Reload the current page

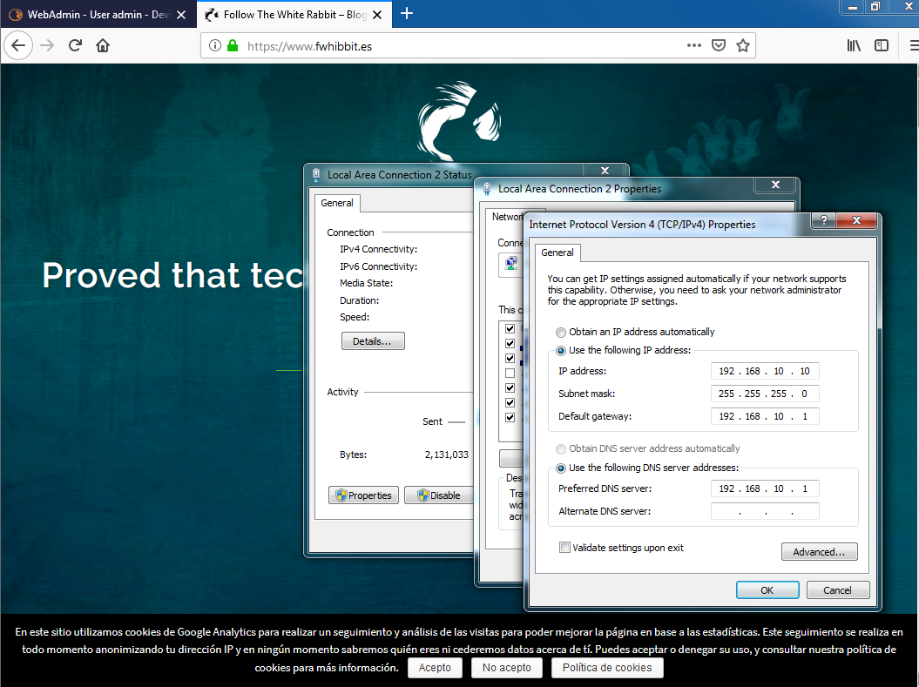(x=76, y=46)
